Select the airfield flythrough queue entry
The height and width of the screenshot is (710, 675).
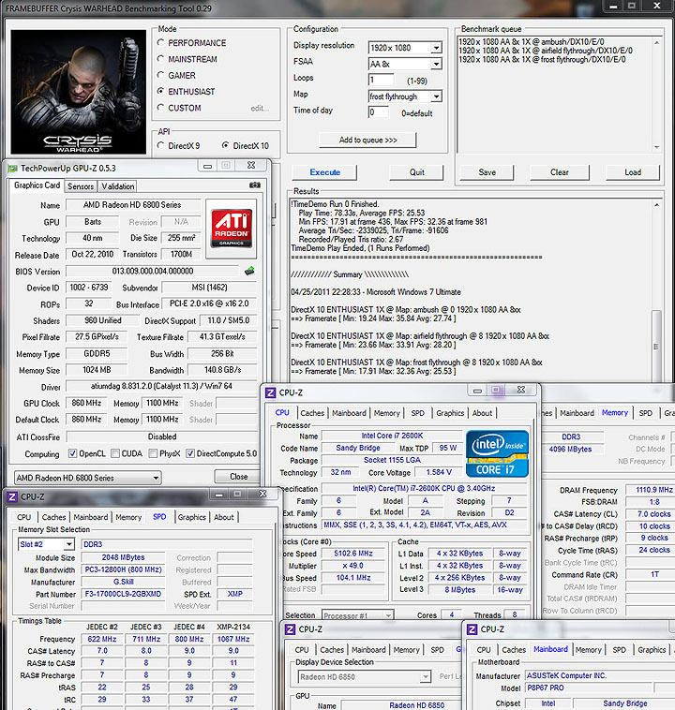click(546, 51)
